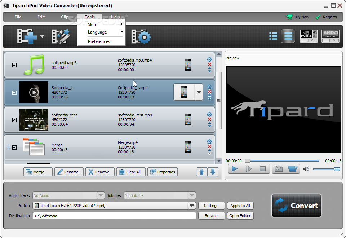Remove softpedia.mp3 with red X

coord(209,65)
